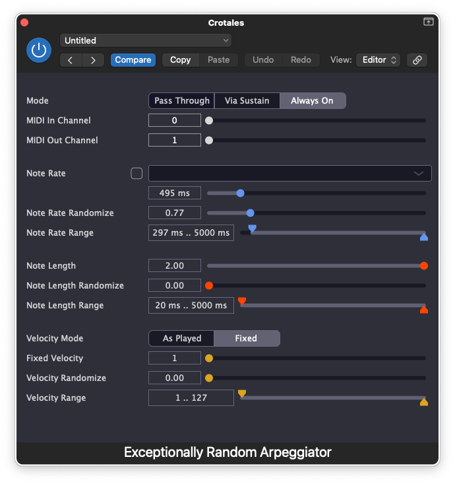This screenshot has height=484, width=455.
Task: Select Always On mode
Action: pyautogui.click(x=313, y=100)
